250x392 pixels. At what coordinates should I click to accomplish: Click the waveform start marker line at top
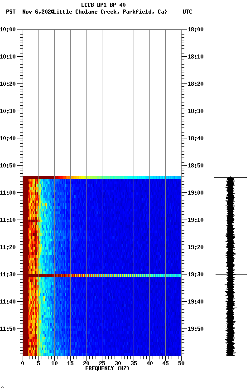click(x=230, y=178)
